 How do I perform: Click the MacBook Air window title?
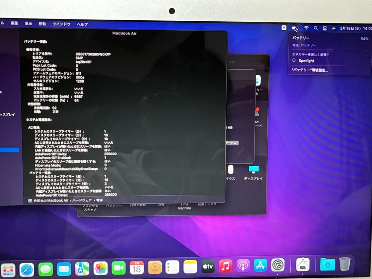click(x=124, y=33)
